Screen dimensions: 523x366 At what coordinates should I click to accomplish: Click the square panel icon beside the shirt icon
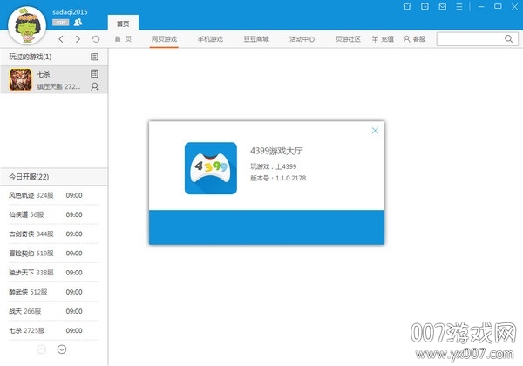pos(425,6)
